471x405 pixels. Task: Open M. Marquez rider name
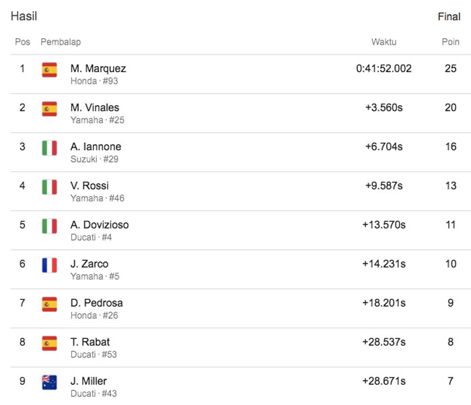[x=98, y=69]
